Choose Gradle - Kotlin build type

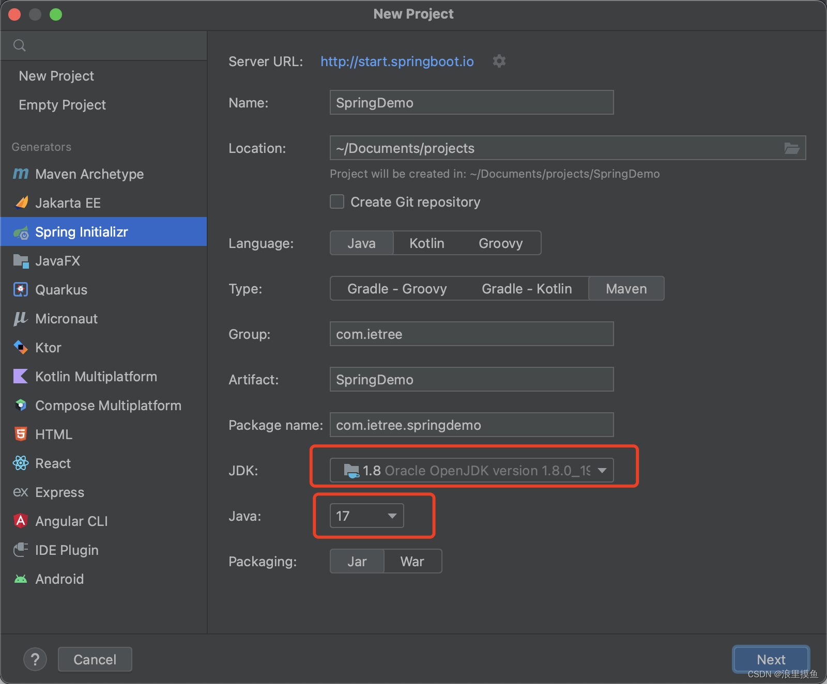click(x=527, y=288)
